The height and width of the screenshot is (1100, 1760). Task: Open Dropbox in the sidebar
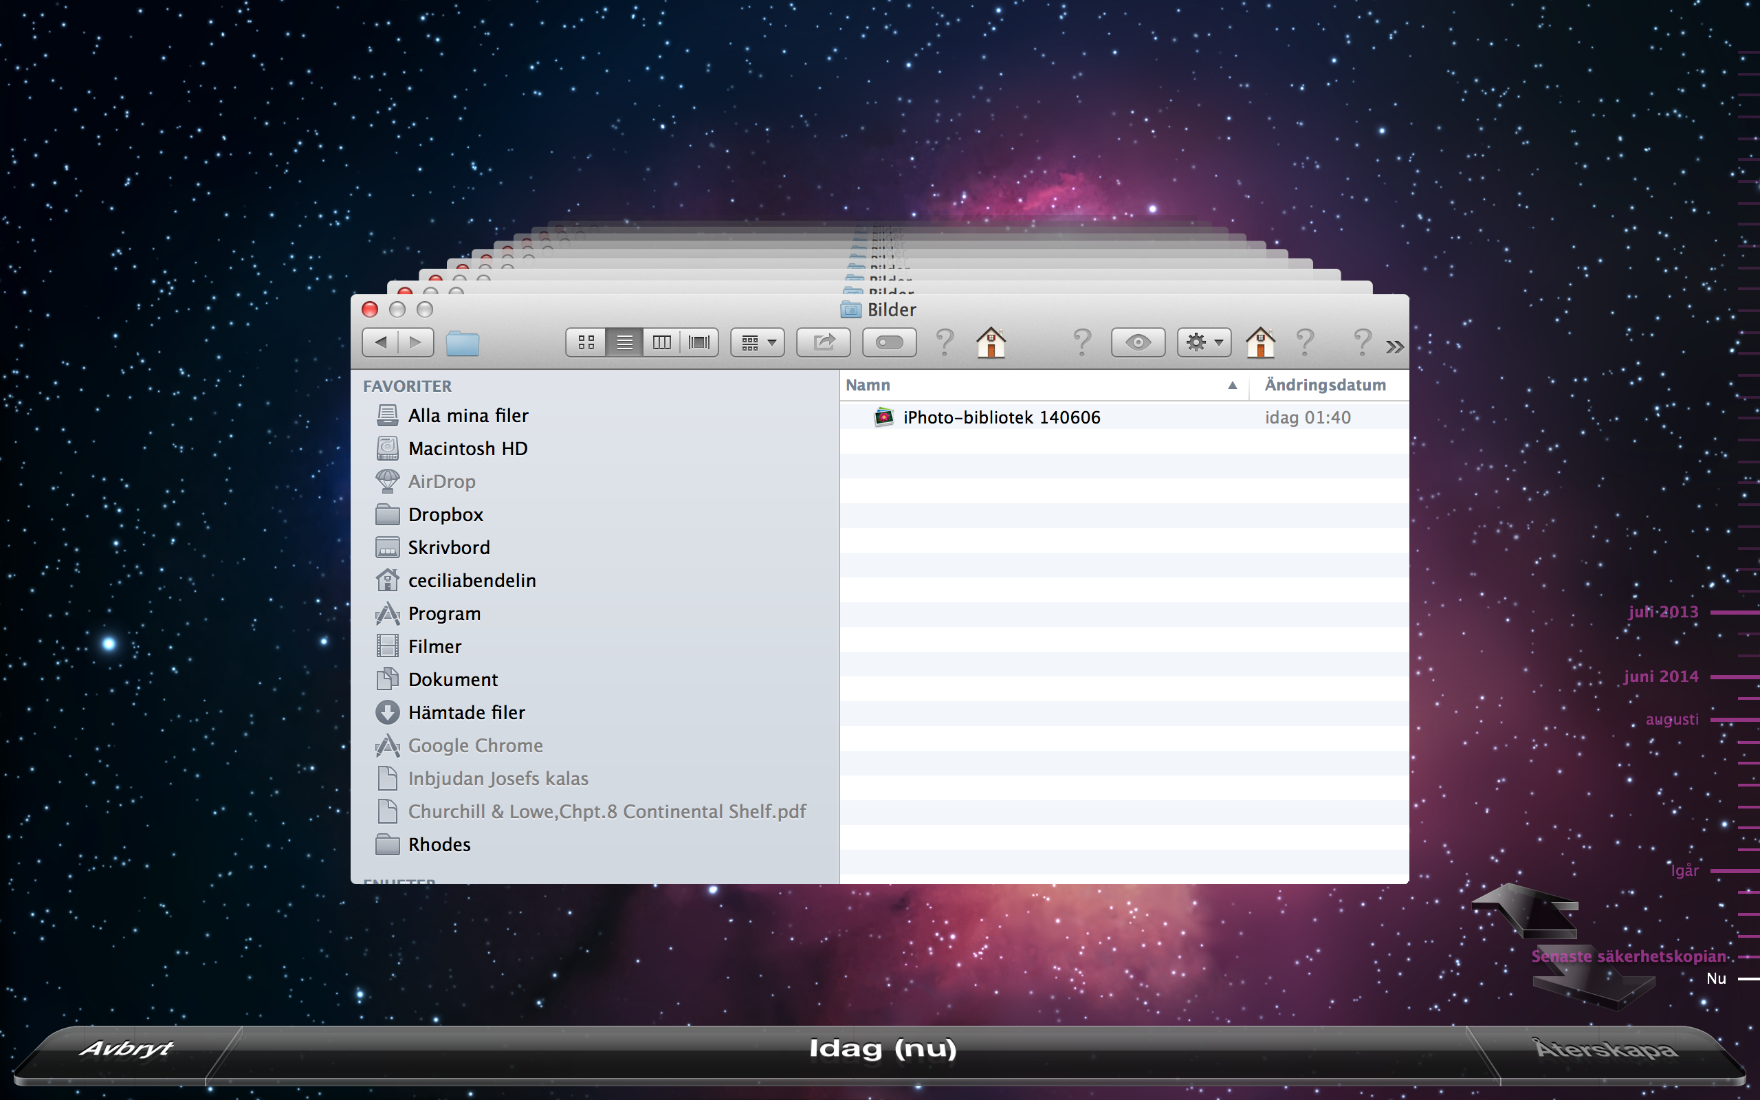[x=445, y=514]
